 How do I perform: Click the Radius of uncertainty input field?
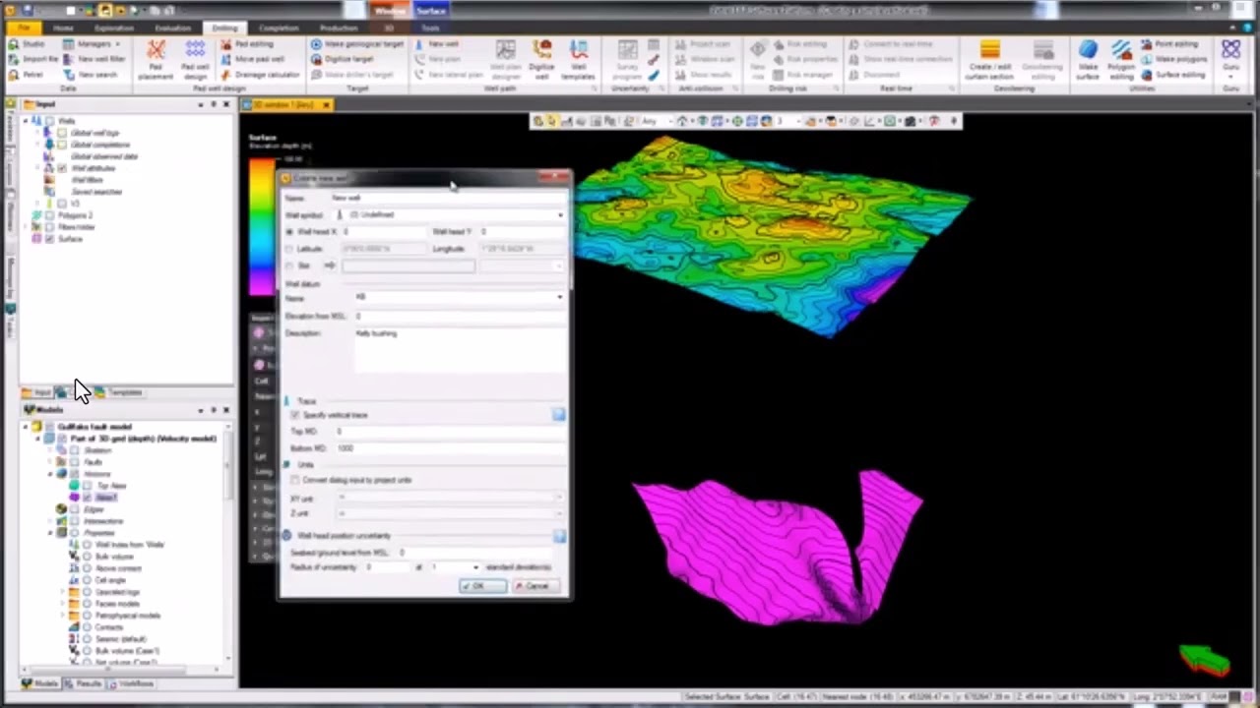[387, 567]
